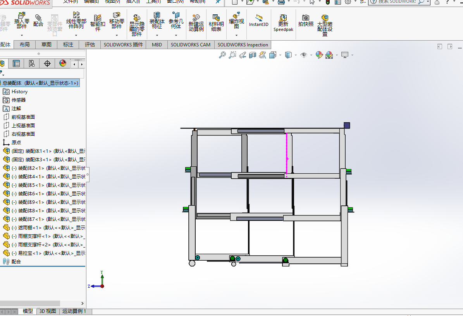This screenshot has width=463, height=316.
Task: Switch to 评估 ribbon tab
Action: [x=90, y=44]
